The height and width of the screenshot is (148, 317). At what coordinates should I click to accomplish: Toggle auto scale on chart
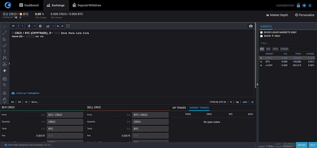245,102
